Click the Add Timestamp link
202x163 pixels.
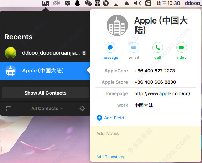(111, 157)
